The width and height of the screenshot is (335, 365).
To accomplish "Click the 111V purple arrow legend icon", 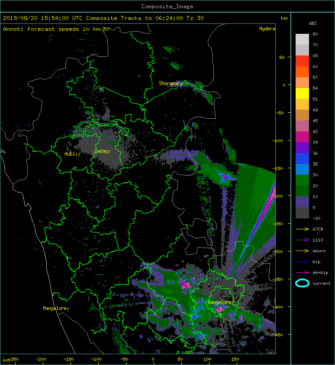I will point(302,240).
